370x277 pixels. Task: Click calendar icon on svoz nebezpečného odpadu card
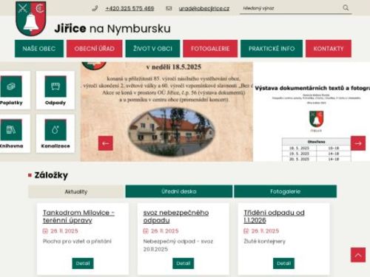(146, 231)
